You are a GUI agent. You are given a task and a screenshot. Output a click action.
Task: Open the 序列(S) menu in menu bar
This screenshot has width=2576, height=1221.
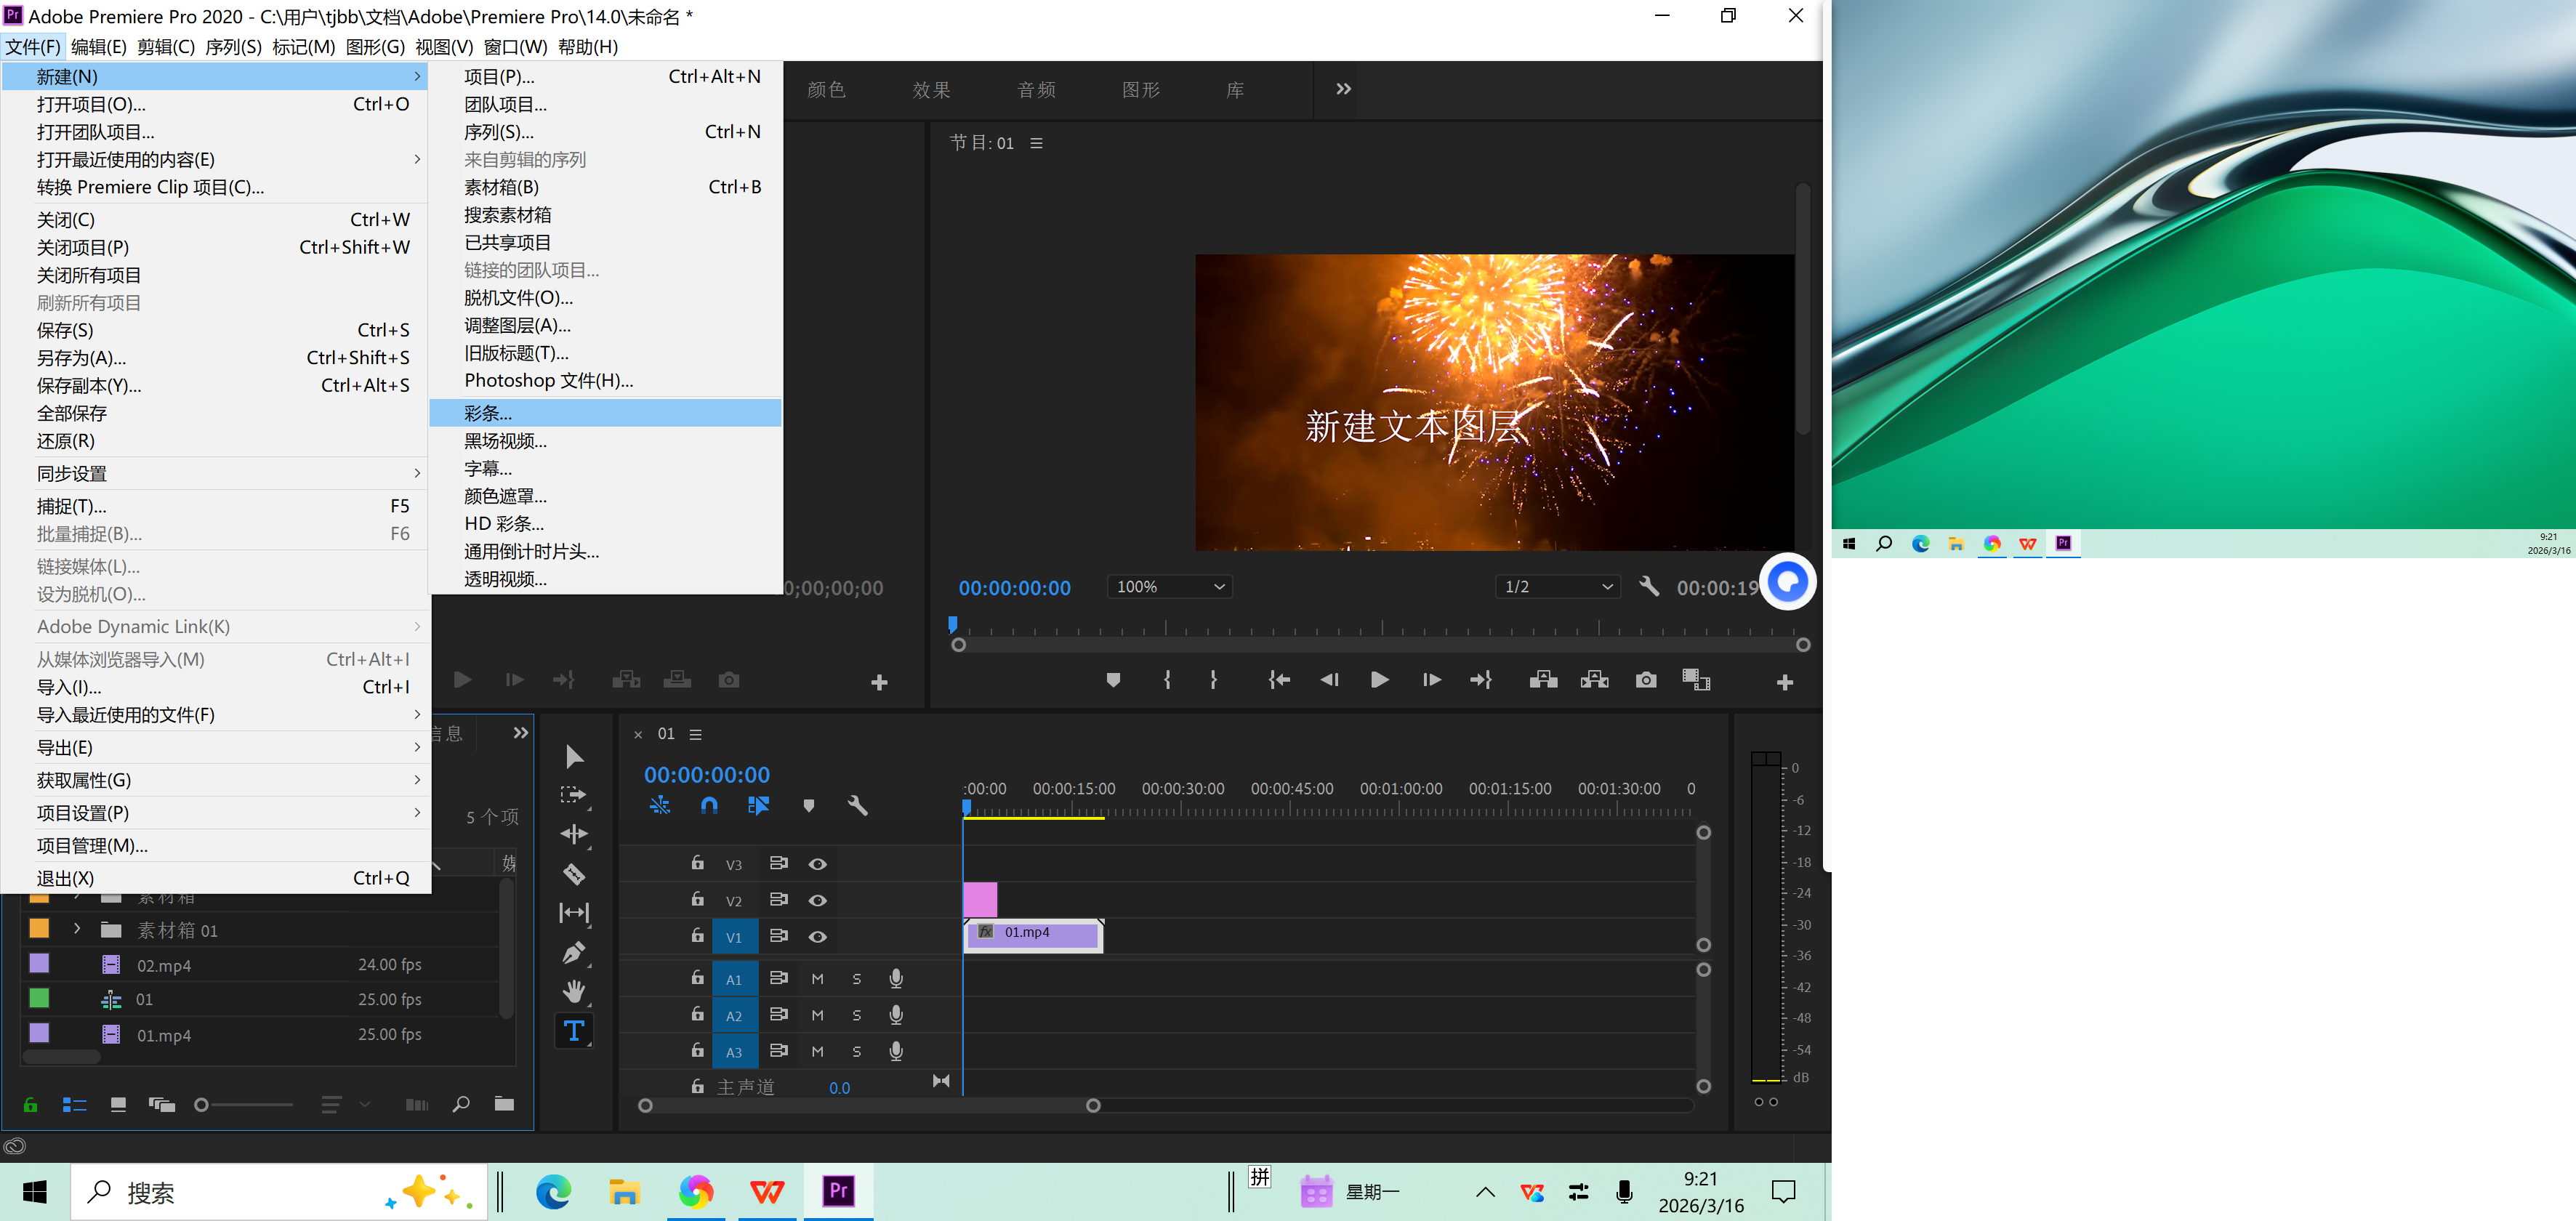pos(233,47)
